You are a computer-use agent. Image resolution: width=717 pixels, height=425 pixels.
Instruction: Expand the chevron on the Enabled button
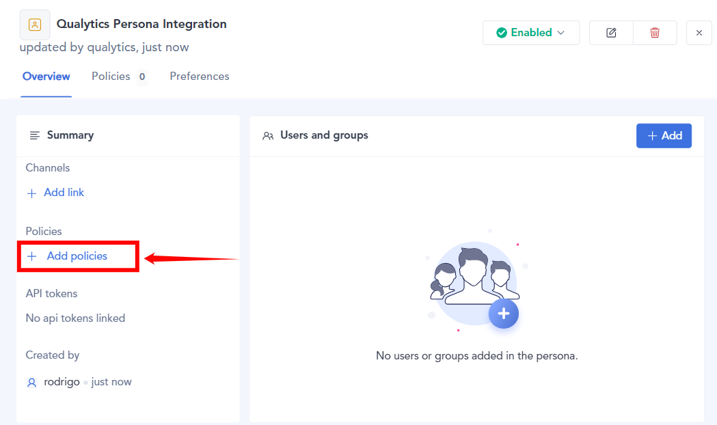561,33
